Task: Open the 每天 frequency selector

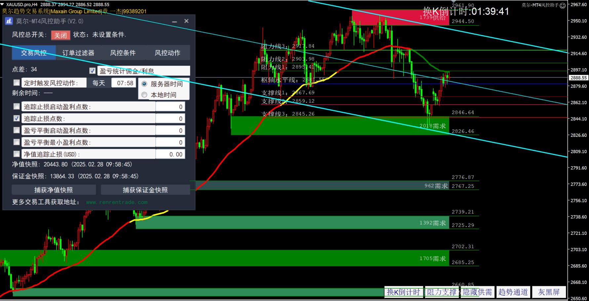Action: coord(98,83)
